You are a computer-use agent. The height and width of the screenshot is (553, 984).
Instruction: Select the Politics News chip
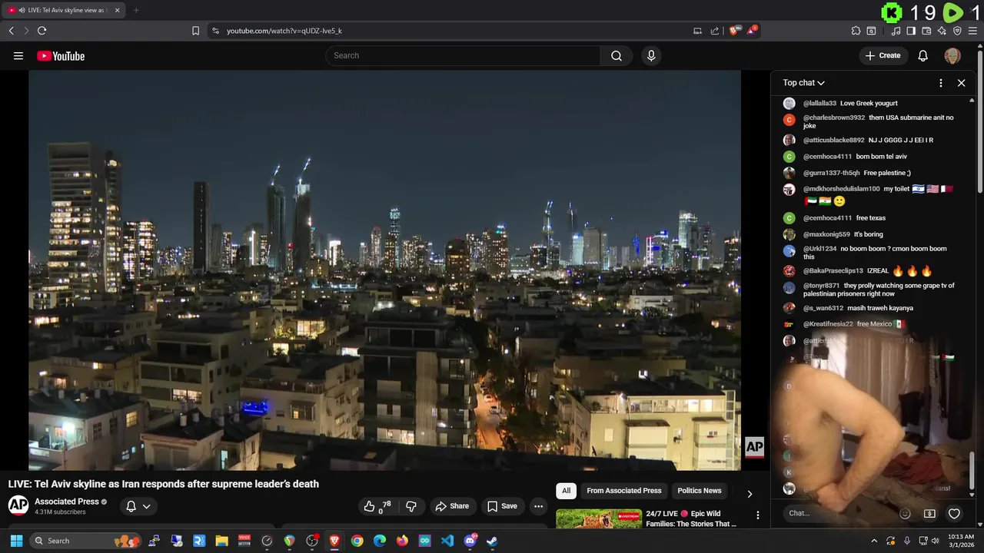point(699,491)
